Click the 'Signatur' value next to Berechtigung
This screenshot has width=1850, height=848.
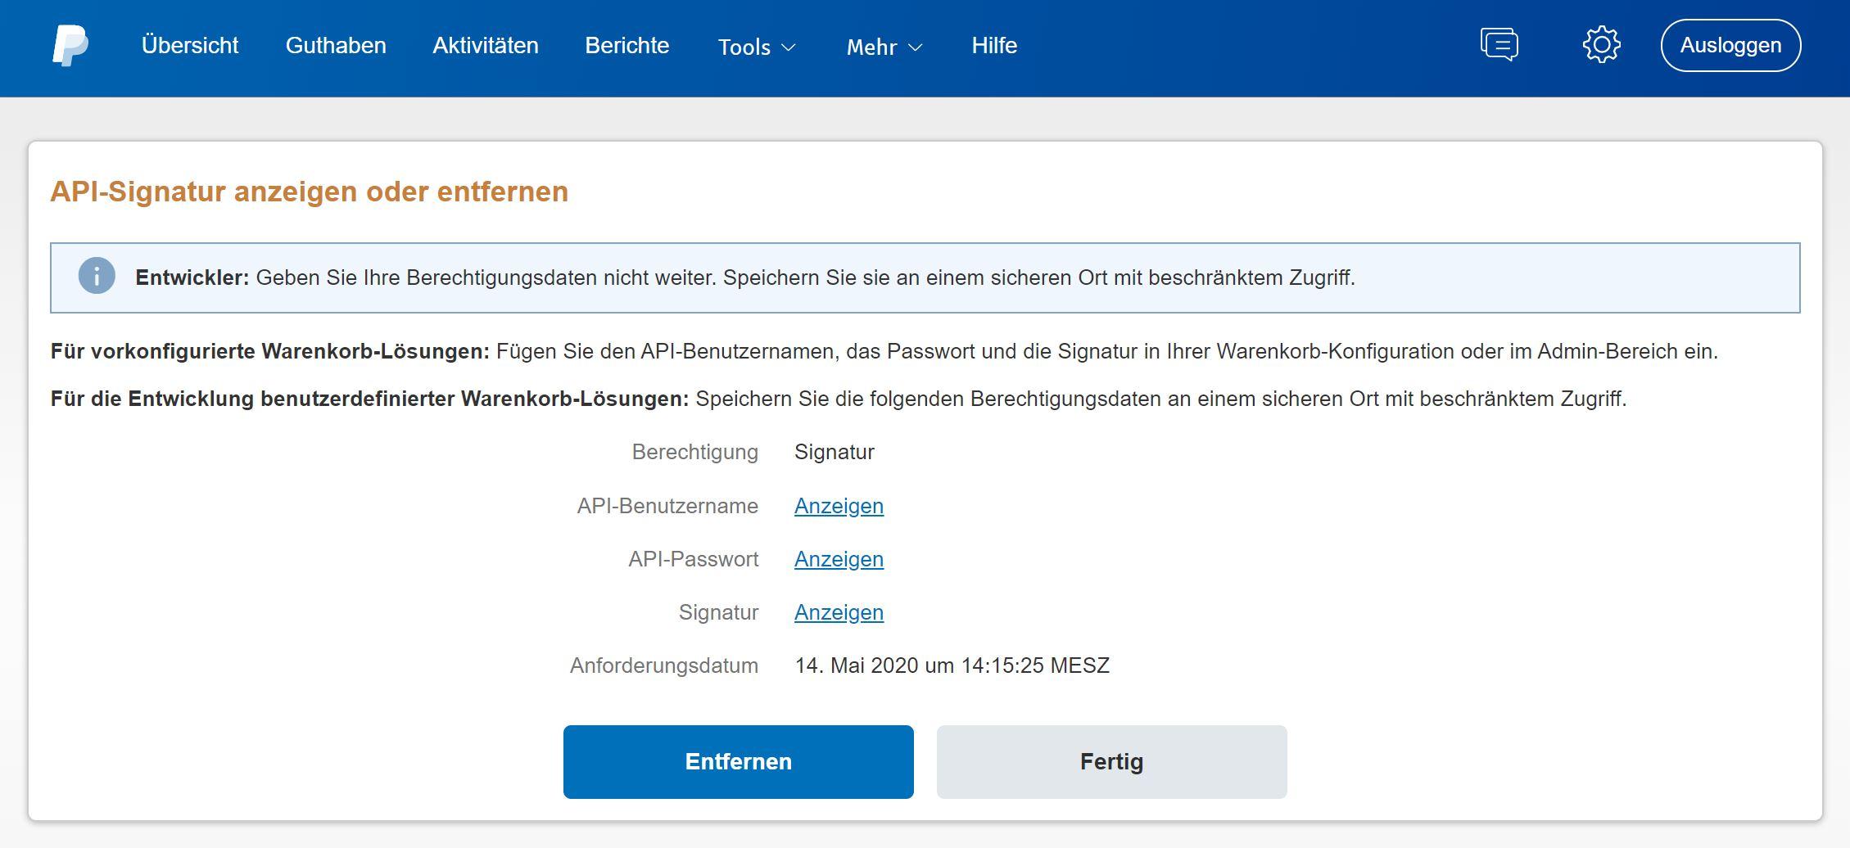(835, 452)
